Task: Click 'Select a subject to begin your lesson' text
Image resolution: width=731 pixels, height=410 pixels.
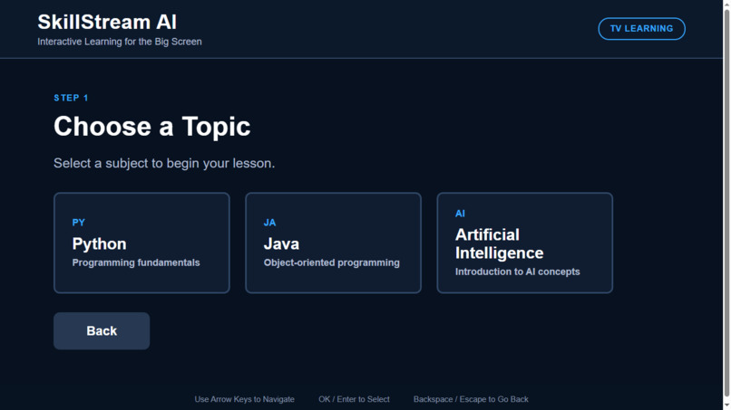Action: 164,163
